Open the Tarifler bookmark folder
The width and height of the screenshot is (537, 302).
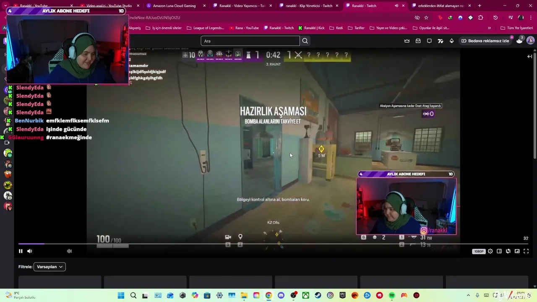[x=356, y=28]
